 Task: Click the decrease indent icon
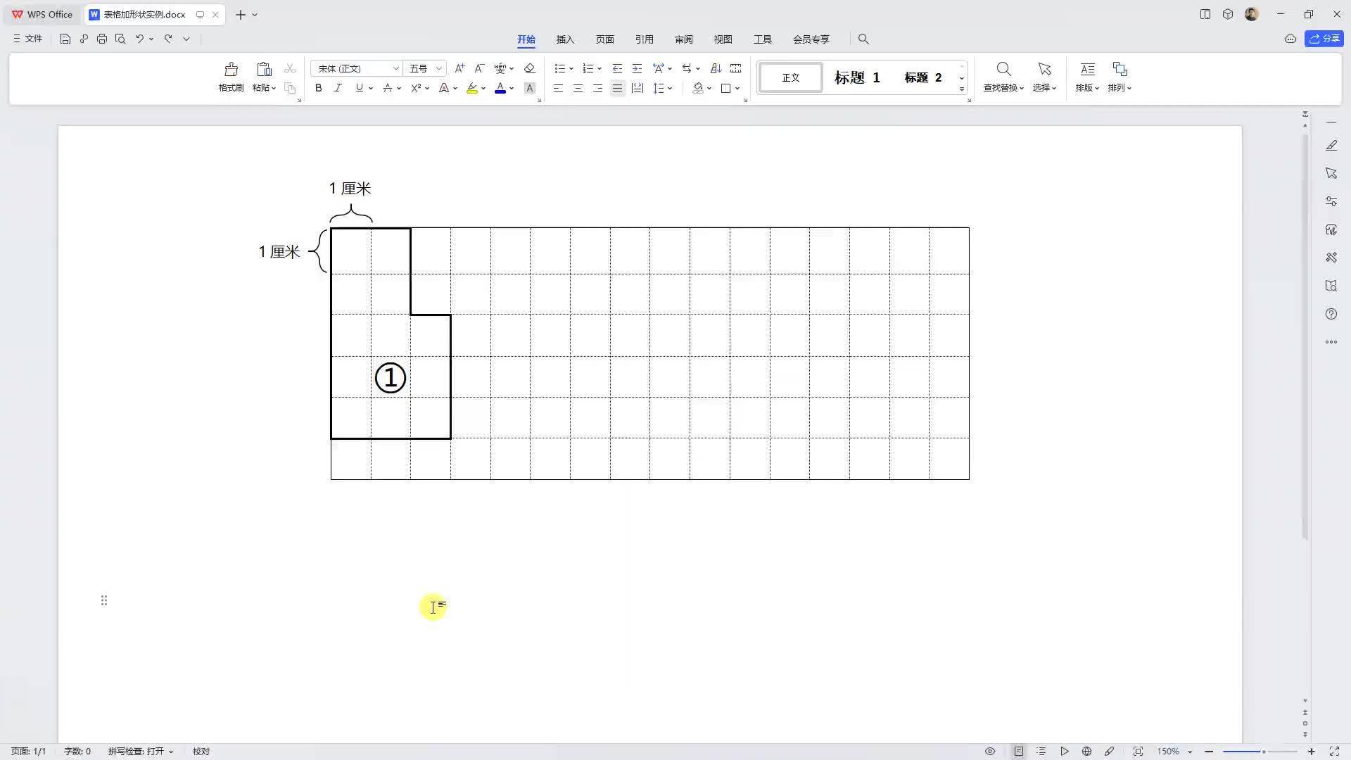coord(617,68)
